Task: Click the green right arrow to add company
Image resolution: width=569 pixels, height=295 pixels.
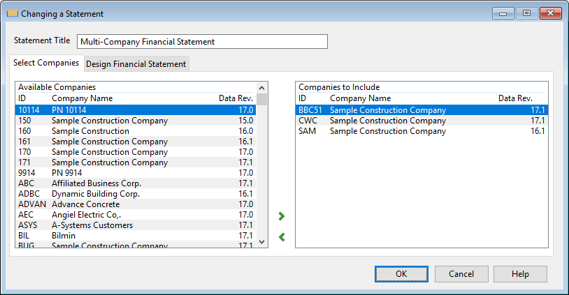Action: click(x=282, y=216)
